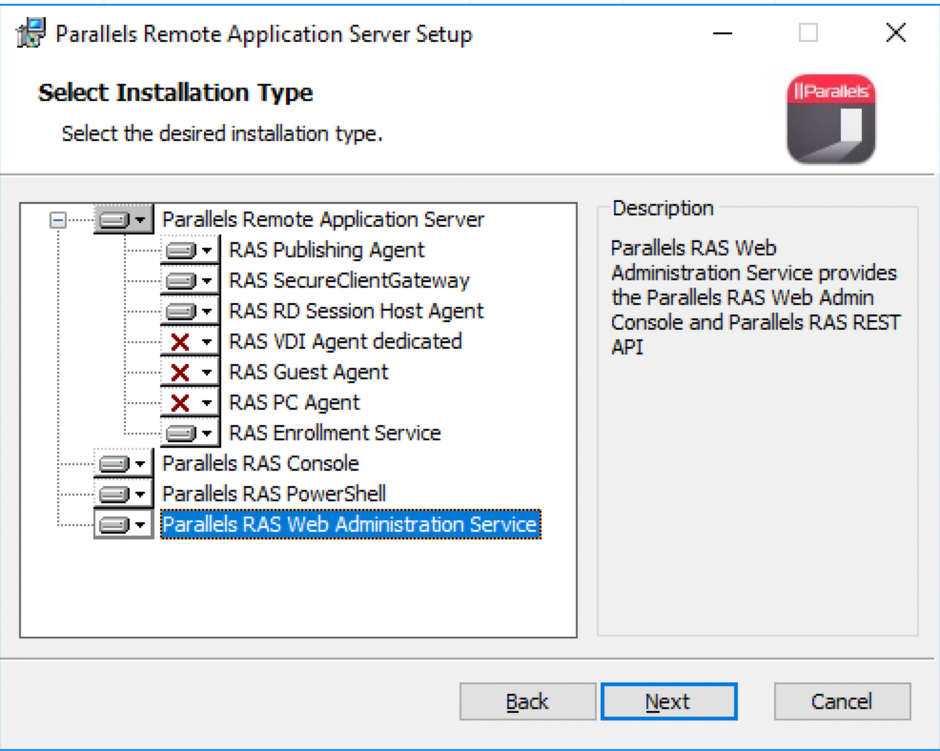
Task: Go Back to previous setup step
Action: pos(527,701)
